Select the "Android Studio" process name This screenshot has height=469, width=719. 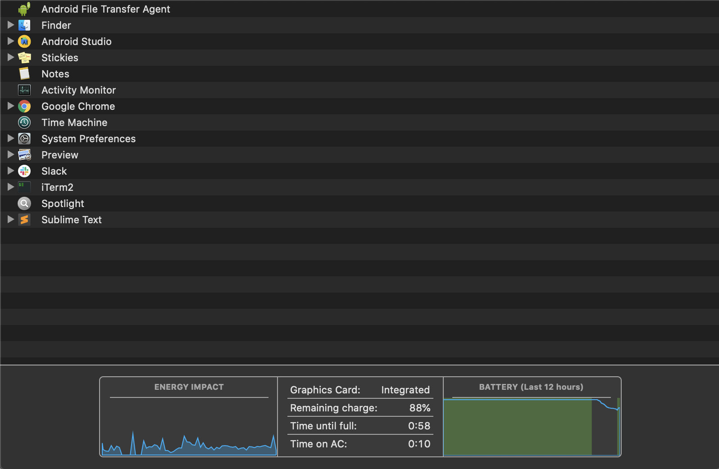(77, 41)
